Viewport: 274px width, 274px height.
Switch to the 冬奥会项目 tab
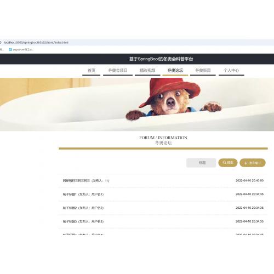tap(118, 71)
